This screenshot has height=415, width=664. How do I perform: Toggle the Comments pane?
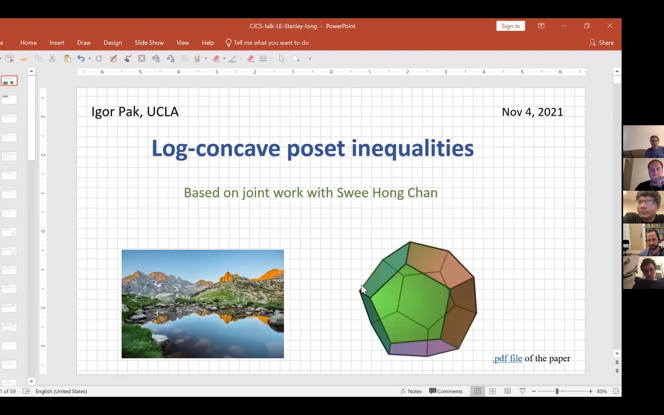(446, 391)
